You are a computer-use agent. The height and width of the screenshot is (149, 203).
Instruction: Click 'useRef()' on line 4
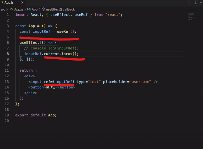point(66,31)
